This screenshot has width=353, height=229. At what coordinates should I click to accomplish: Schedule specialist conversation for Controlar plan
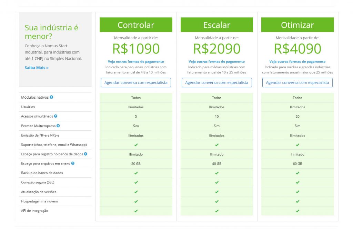(136, 83)
